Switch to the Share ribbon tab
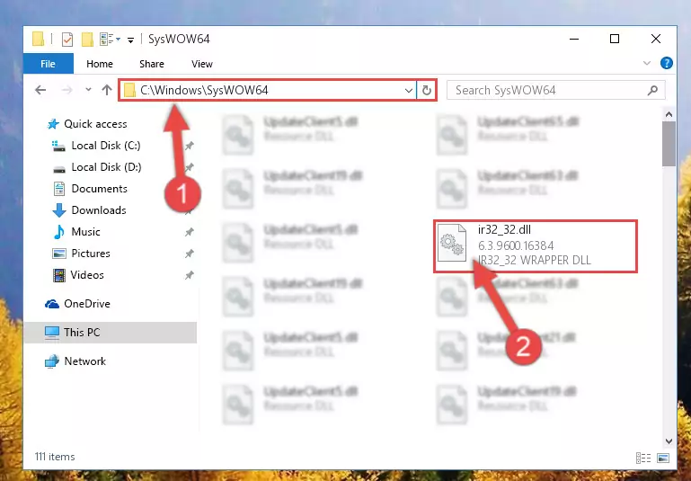This screenshot has width=691, height=481. 152,64
